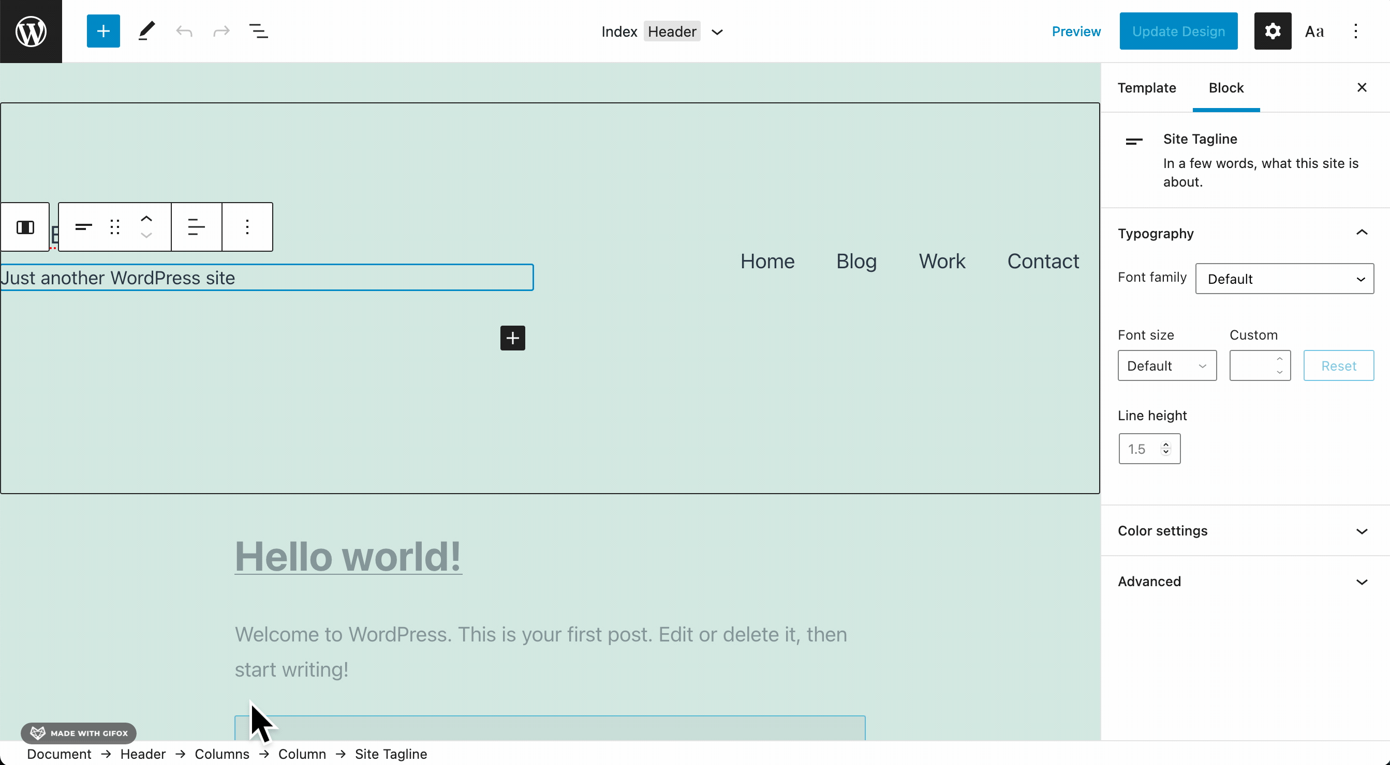The image size is (1390, 765).
Task: Open the WordPress logo navigation menu
Action: [x=31, y=31]
